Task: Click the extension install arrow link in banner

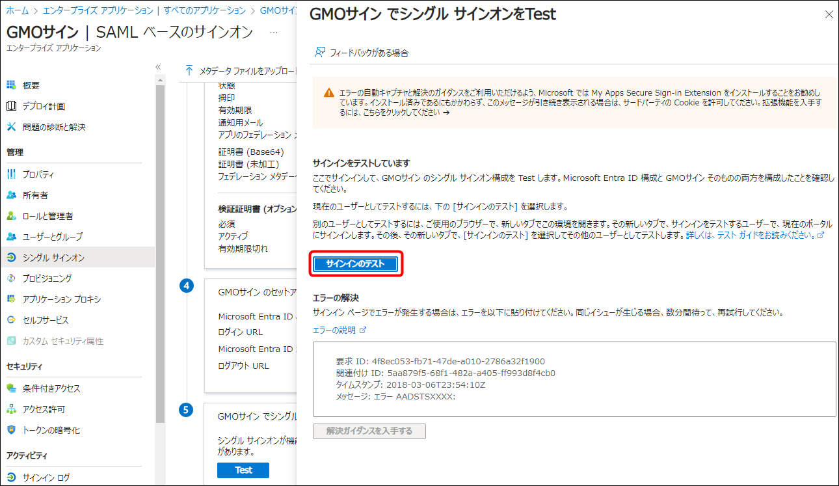Action: [x=446, y=112]
